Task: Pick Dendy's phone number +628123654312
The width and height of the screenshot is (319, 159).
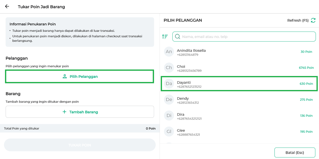Action: 188,103
